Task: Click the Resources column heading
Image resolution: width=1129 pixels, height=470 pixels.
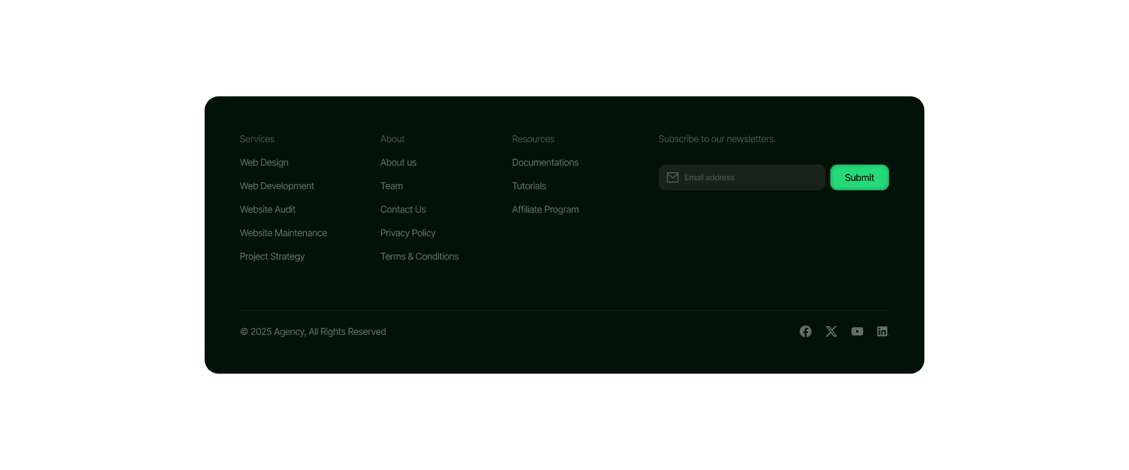Action: (x=533, y=139)
